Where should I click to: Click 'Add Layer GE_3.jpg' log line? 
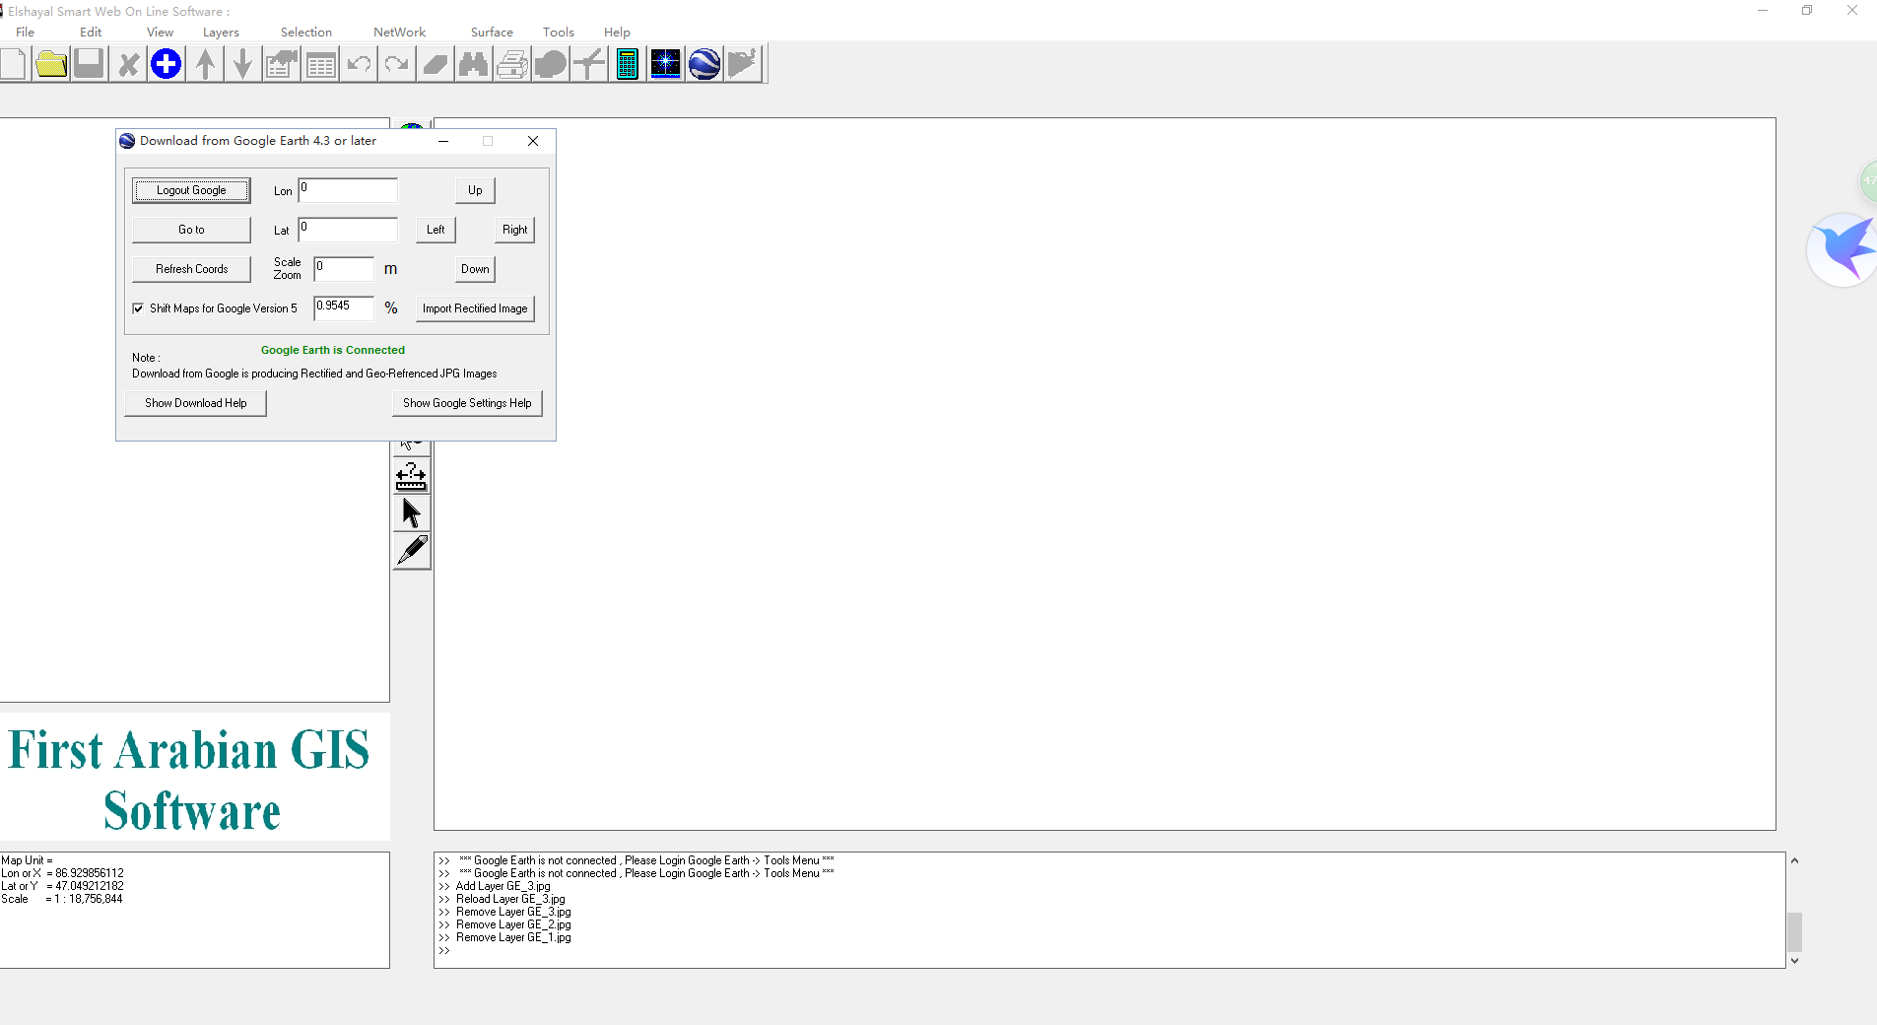click(503, 886)
